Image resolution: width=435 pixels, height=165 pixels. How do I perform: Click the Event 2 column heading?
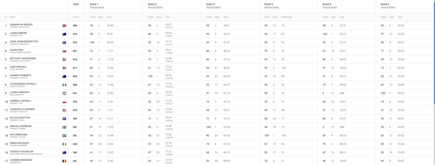(152, 4)
